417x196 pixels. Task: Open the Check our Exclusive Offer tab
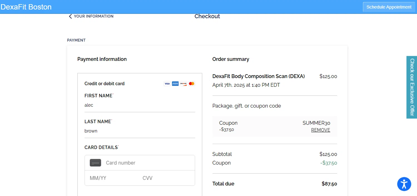[412, 87]
